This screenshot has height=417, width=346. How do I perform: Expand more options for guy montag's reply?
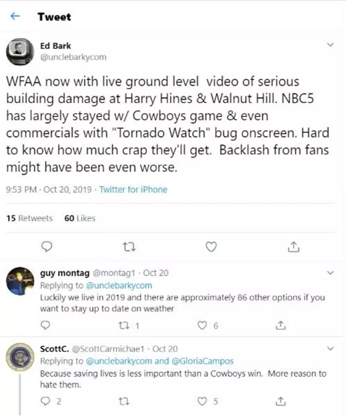click(x=330, y=272)
